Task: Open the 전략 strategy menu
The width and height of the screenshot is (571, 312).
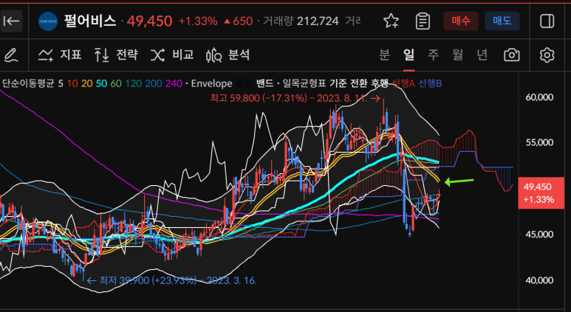Action: 116,55
